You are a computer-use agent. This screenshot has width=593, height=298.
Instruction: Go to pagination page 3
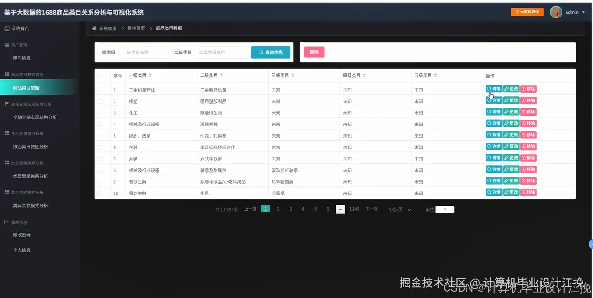click(x=291, y=209)
